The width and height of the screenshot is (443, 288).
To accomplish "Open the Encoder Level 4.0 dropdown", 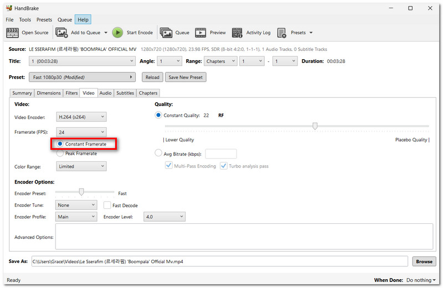I will point(164,217).
